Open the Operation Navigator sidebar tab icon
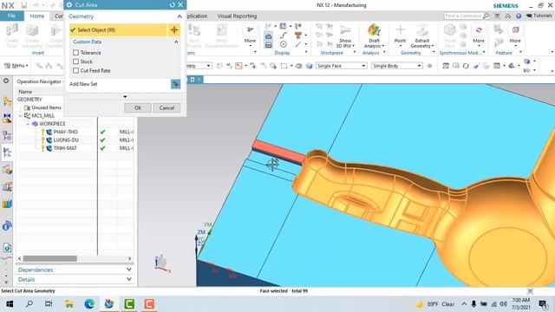The width and height of the screenshot is (555, 312). [x=7, y=153]
